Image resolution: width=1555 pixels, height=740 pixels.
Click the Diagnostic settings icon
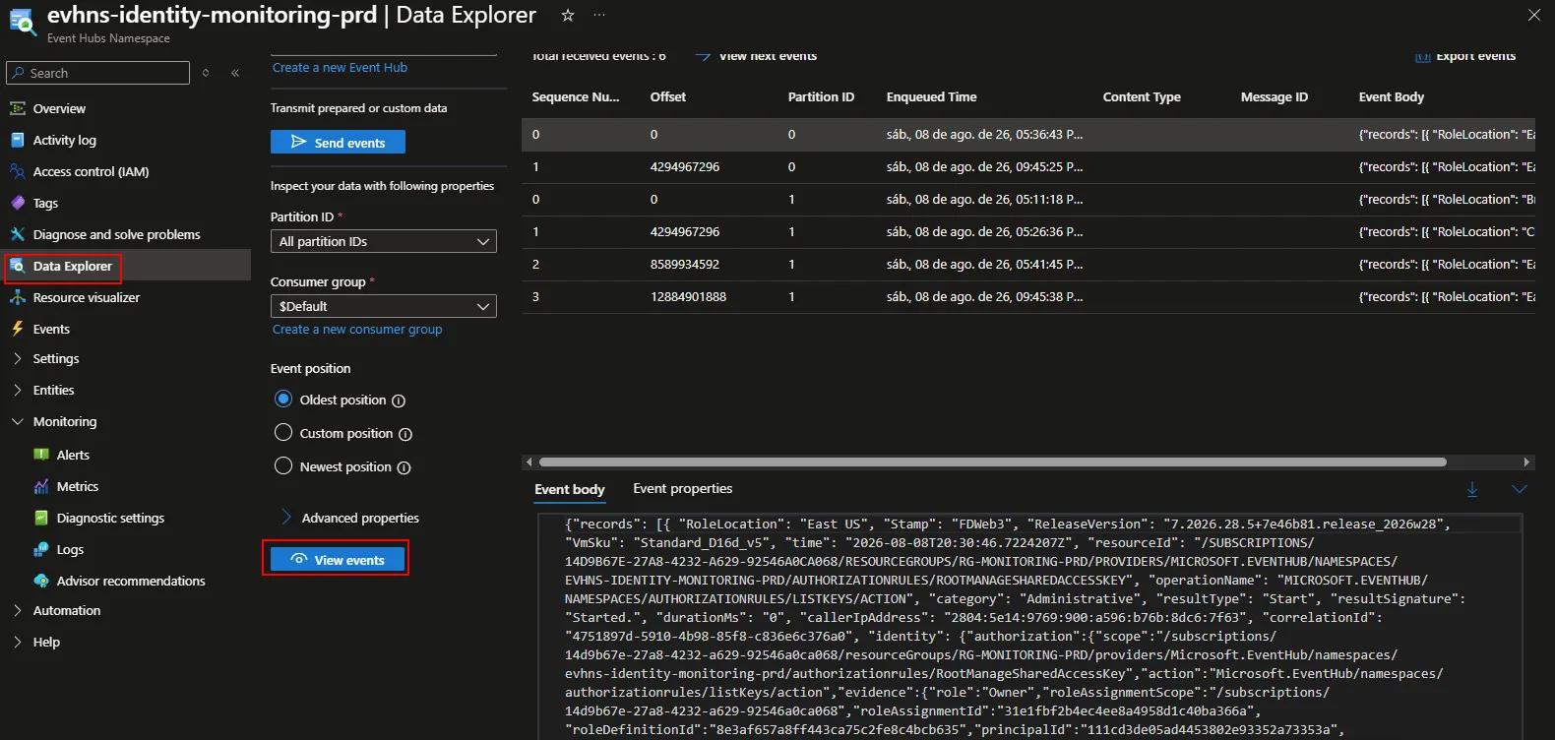41,518
